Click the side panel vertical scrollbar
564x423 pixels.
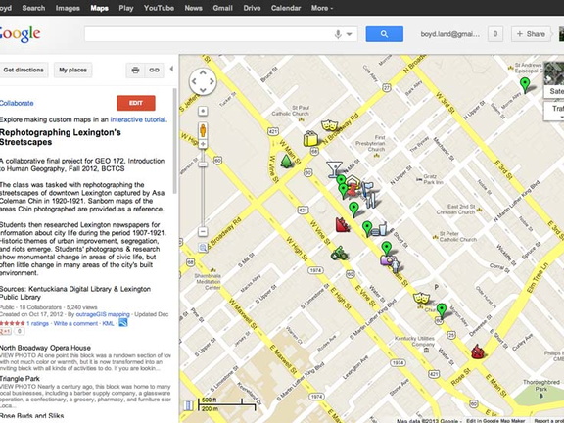(x=175, y=141)
